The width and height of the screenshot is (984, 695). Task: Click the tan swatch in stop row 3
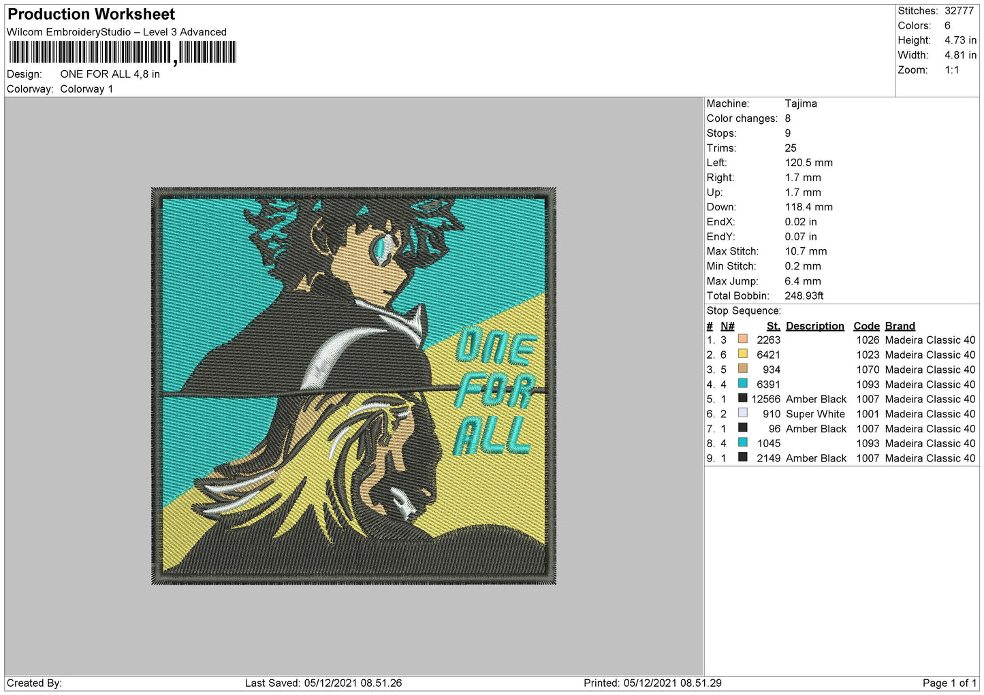pyautogui.click(x=742, y=369)
